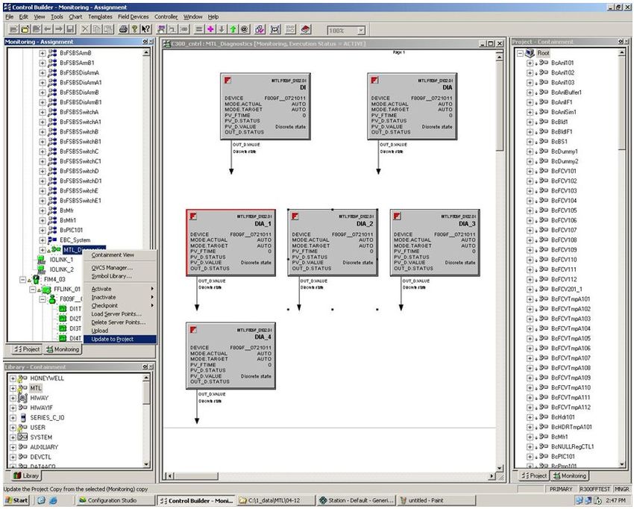Select the BsFSBSSwitchC1 tree row
Image resolution: width=634 pixels, height=509 pixels.
[x=81, y=161]
